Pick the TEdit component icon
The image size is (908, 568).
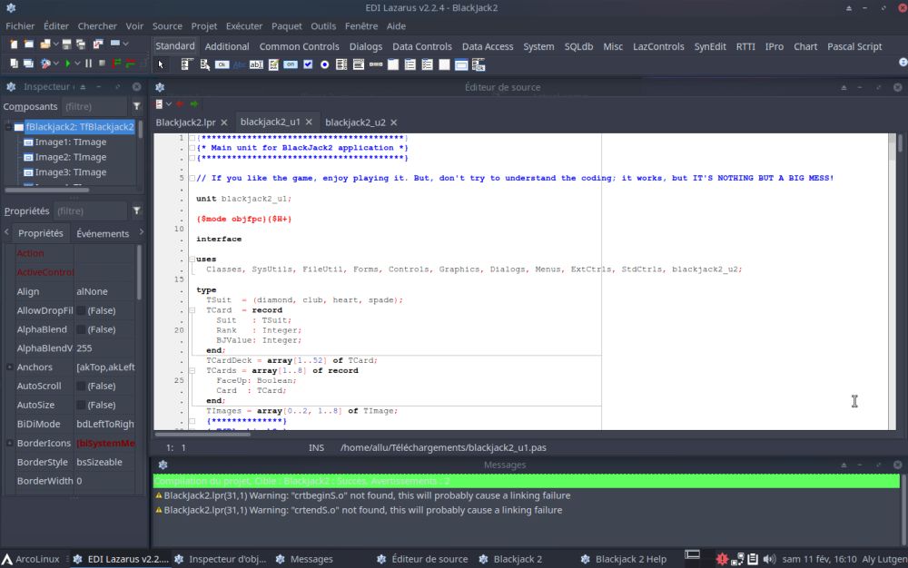click(257, 64)
